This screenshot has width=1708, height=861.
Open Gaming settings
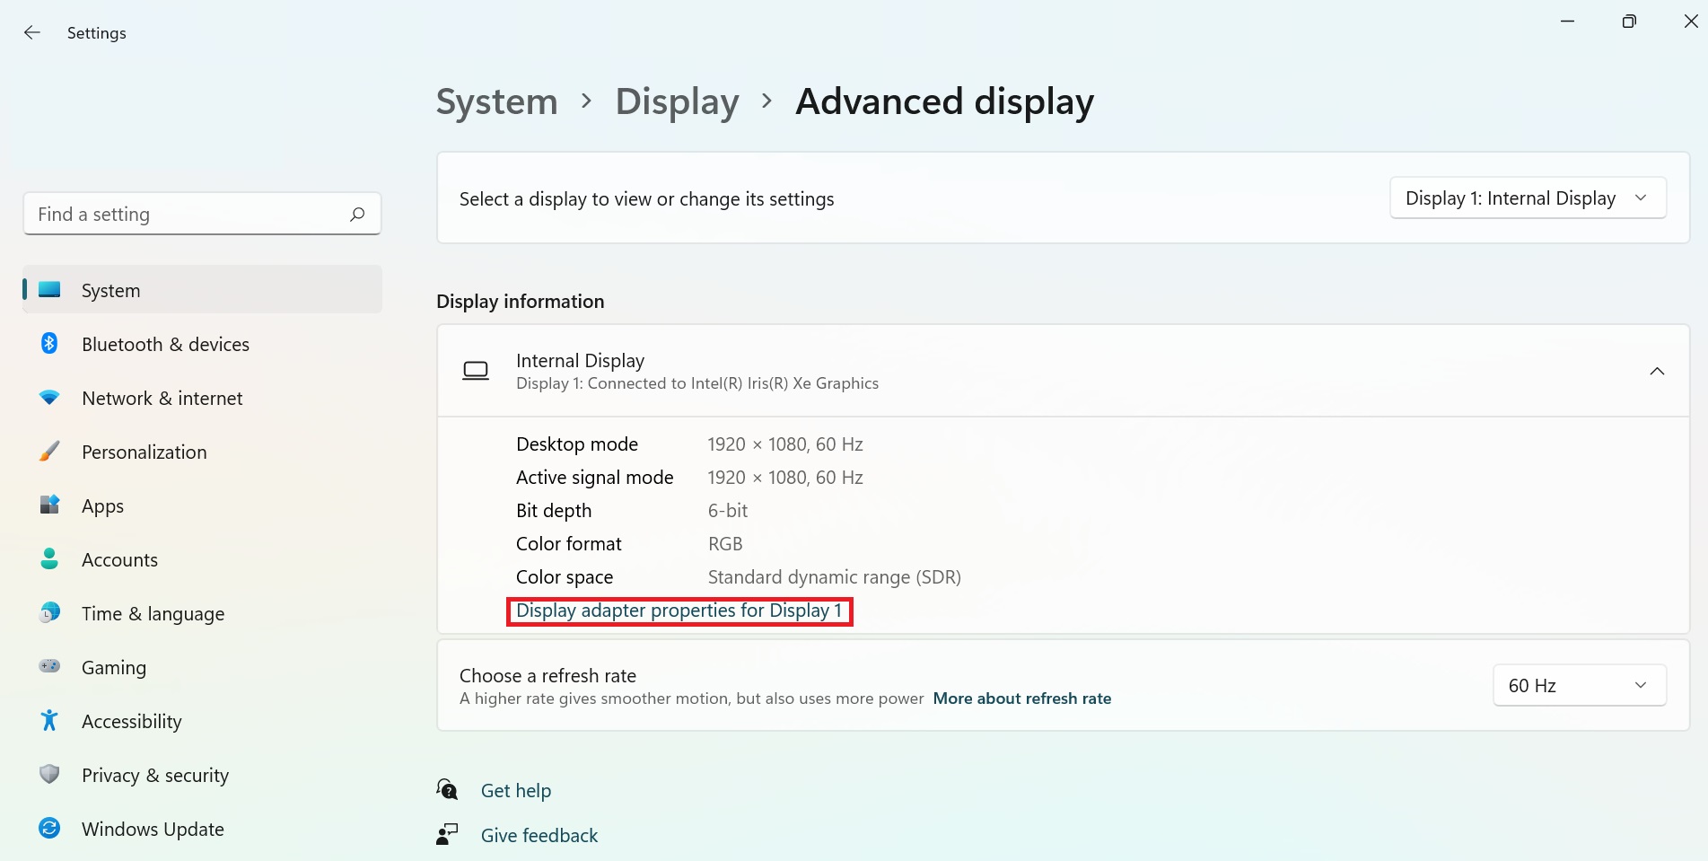click(113, 667)
